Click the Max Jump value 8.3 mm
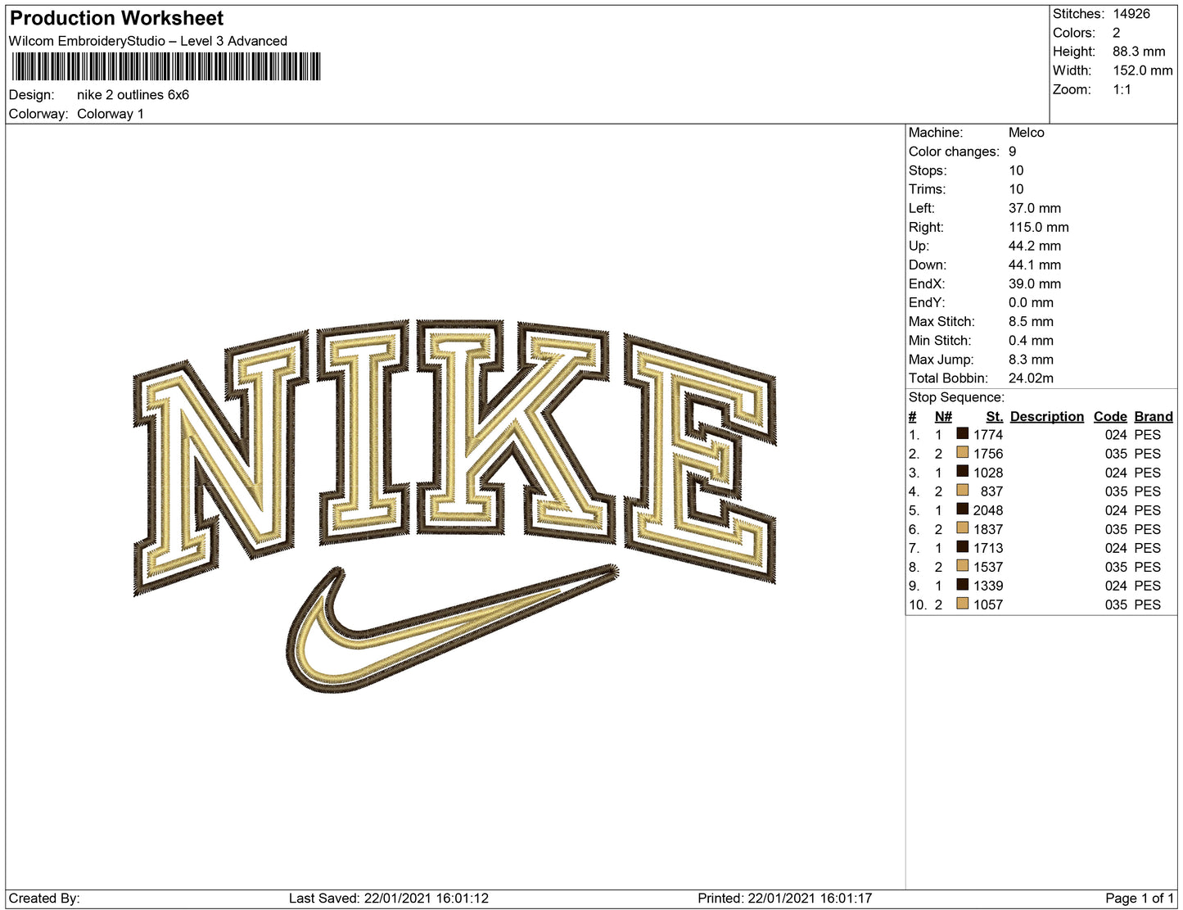Viewport: 1183px width, 910px height. click(1031, 360)
